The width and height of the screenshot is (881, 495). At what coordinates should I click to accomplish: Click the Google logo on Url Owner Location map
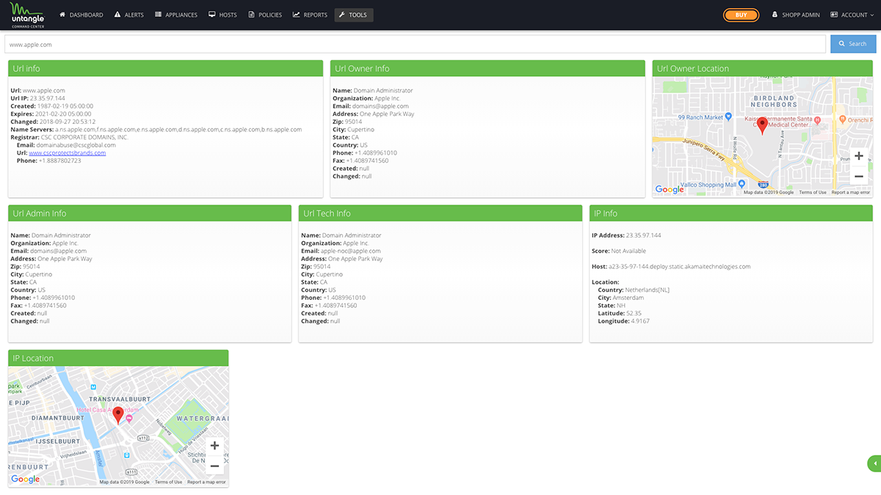pyautogui.click(x=670, y=189)
